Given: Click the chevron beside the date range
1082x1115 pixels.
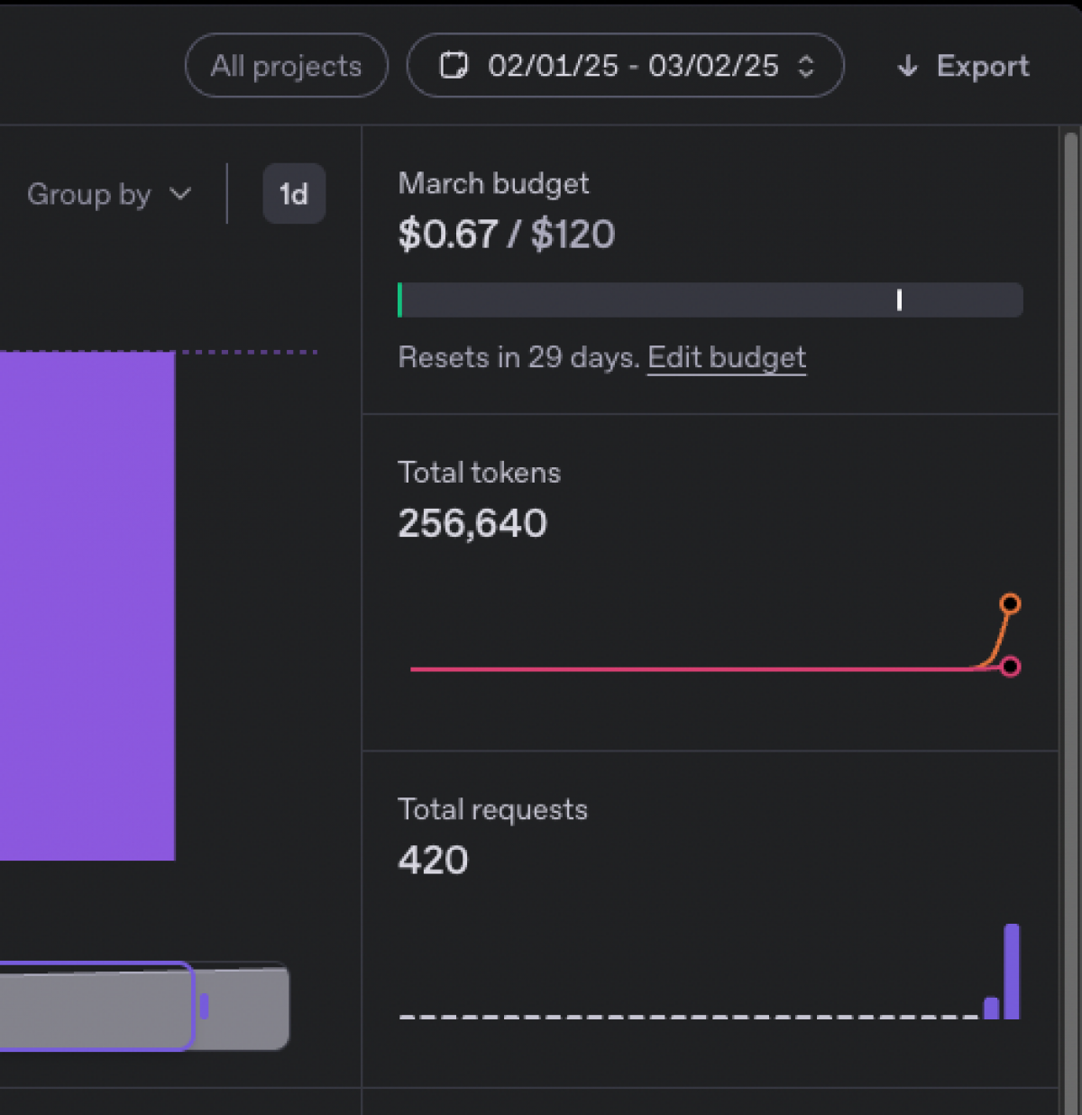Looking at the screenshot, I should coord(805,65).
